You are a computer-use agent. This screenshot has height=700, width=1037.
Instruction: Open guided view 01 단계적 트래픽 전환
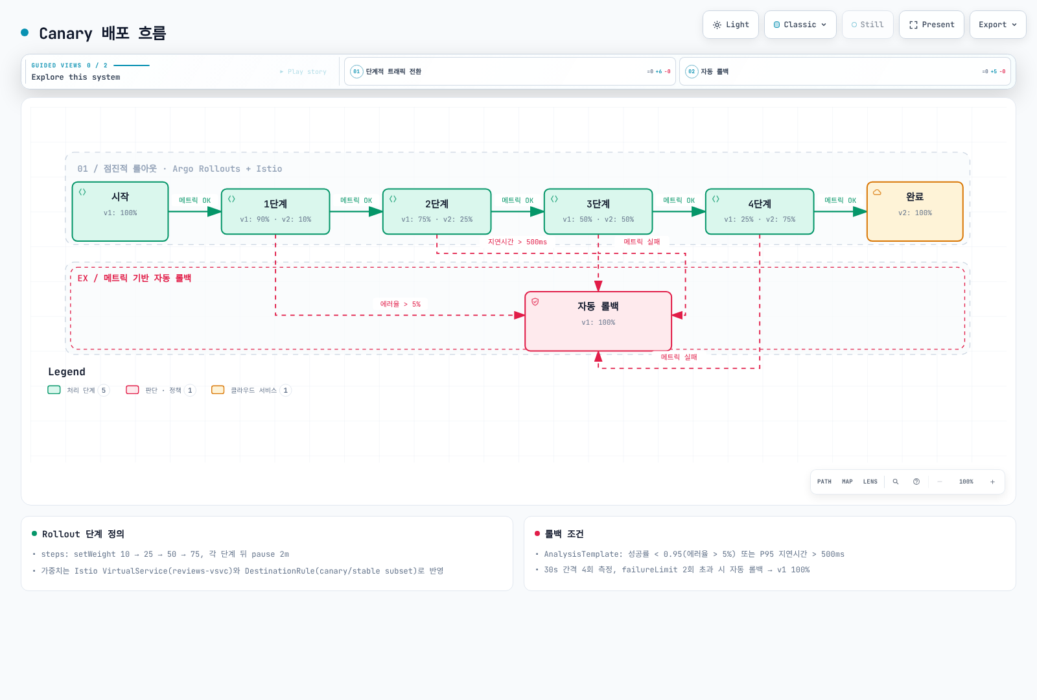(x=510, y=71)
